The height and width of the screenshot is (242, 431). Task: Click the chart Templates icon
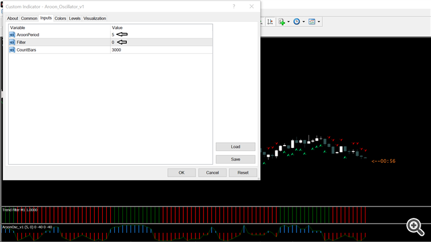pos(311,22)
